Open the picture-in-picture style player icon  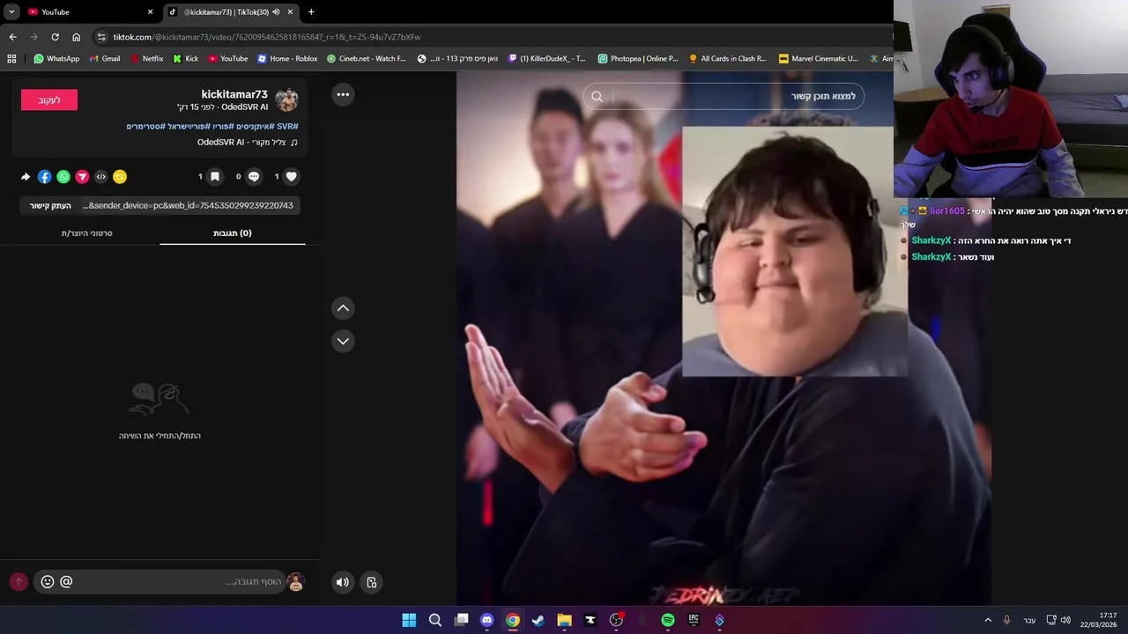point(372,582)
